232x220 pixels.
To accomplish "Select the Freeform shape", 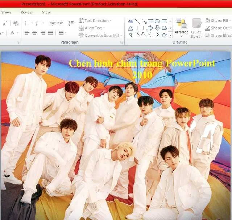I will (164, 28).
